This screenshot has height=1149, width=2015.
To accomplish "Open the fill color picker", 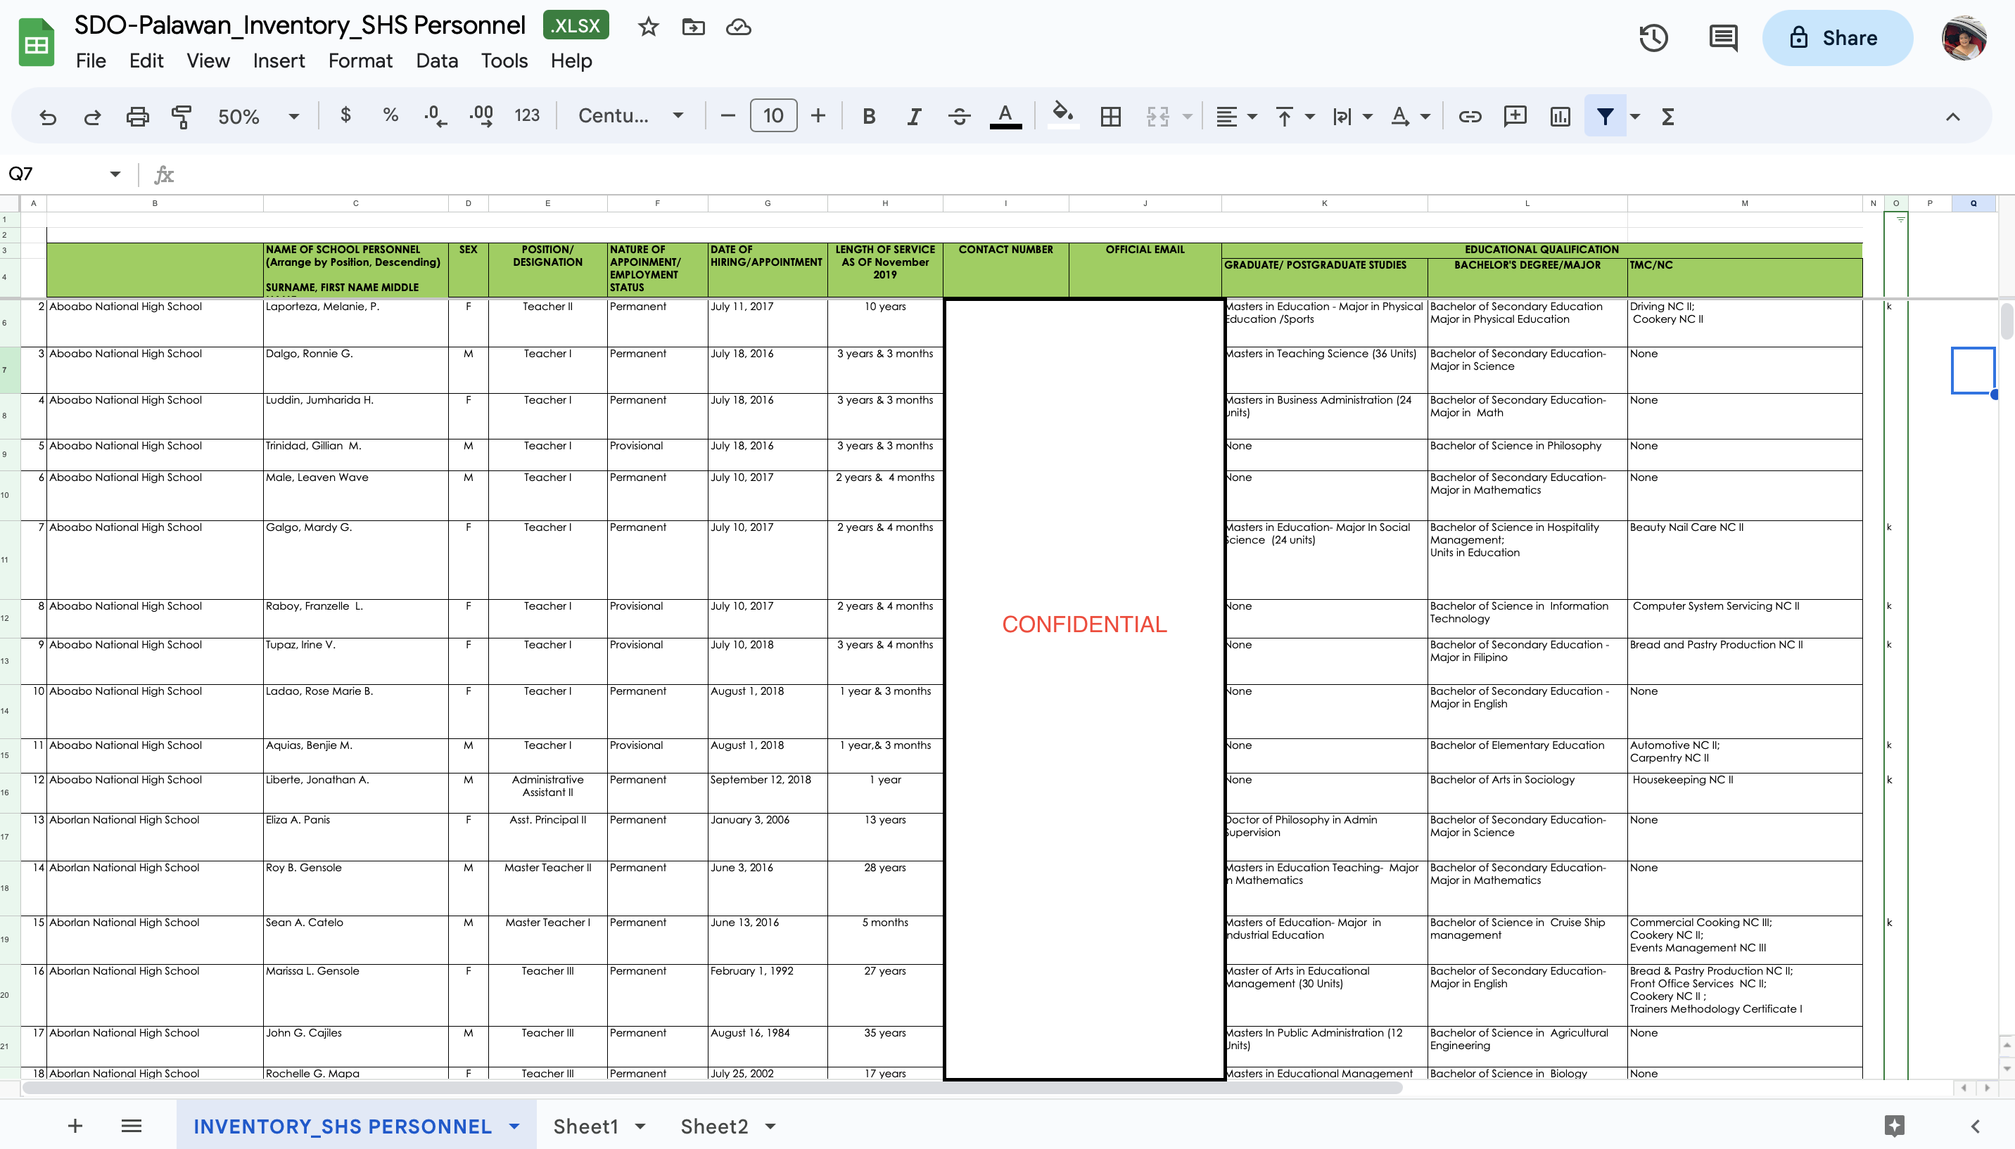I will (1063, 117).
